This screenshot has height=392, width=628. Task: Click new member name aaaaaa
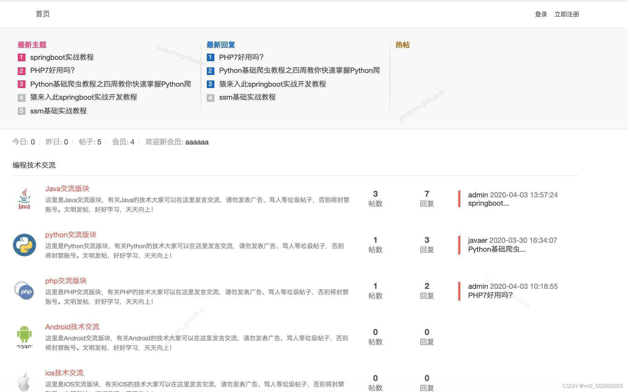[x=197, y=142]
